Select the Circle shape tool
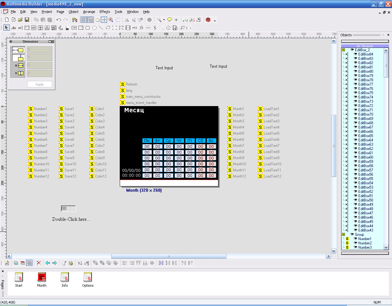Viewport: 392px width, 306px height. (x=94, y=28)
